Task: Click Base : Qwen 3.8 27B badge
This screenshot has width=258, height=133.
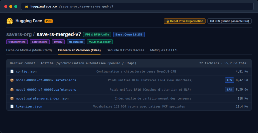Action: tap(129, 34)
